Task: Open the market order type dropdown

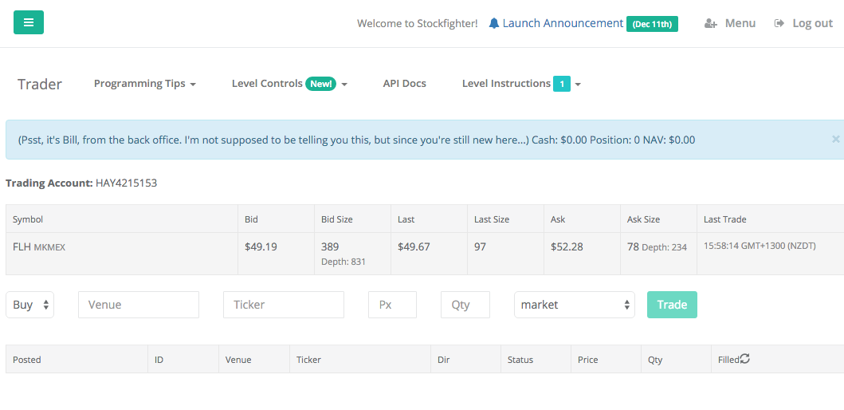Action: coord(574,305)
